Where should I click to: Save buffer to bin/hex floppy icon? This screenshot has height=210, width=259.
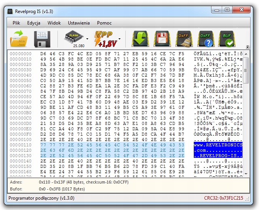point(42,39)
